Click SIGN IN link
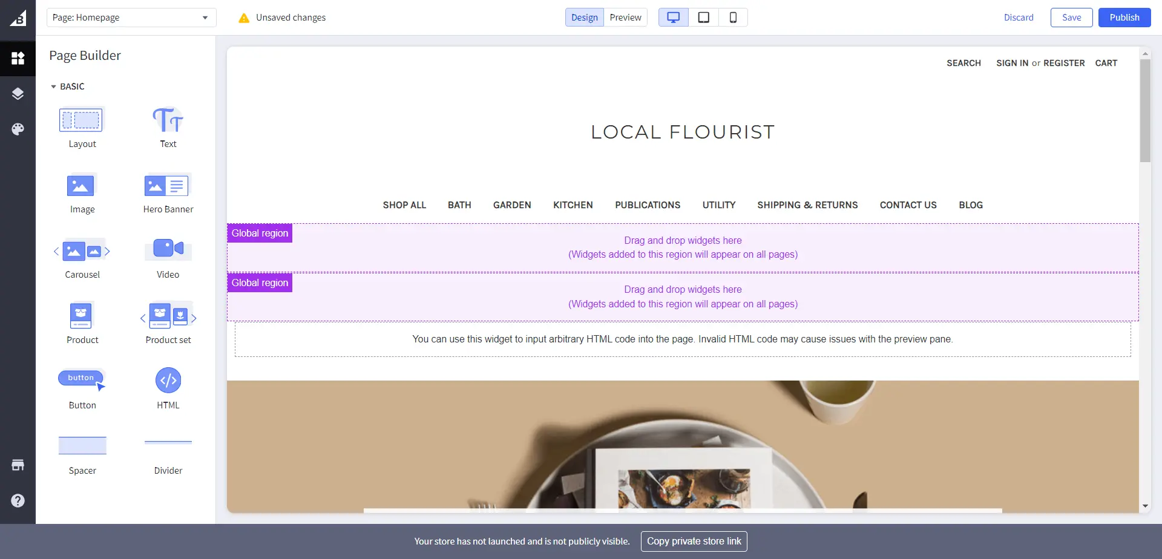This screenshot has height=559, width=1162. point(1012,63)
